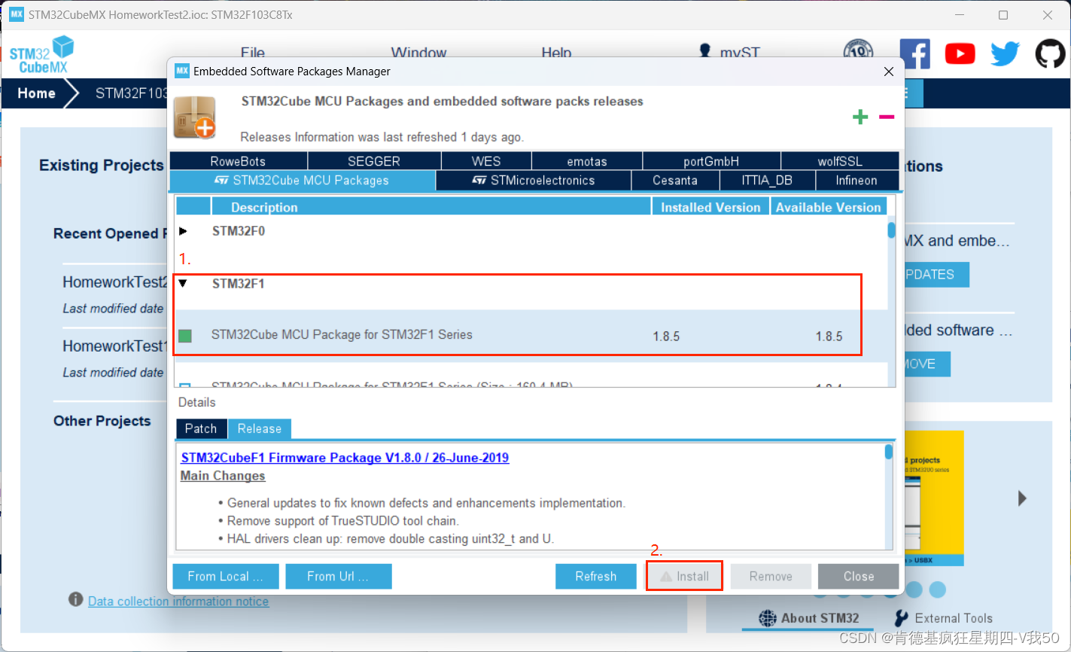This screenshot has width=1071, height=652.
Task: Switch to the emotas tab
Action: pyautogui.click(x=587, y=161)
